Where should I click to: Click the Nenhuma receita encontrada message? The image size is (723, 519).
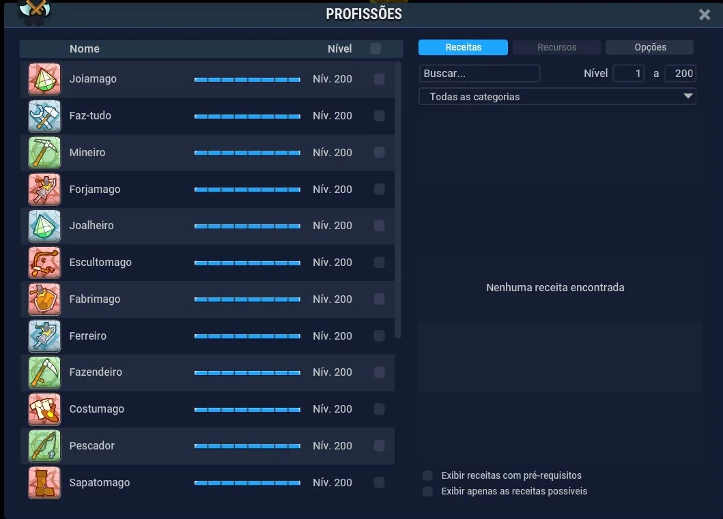[x=555, y=287]
